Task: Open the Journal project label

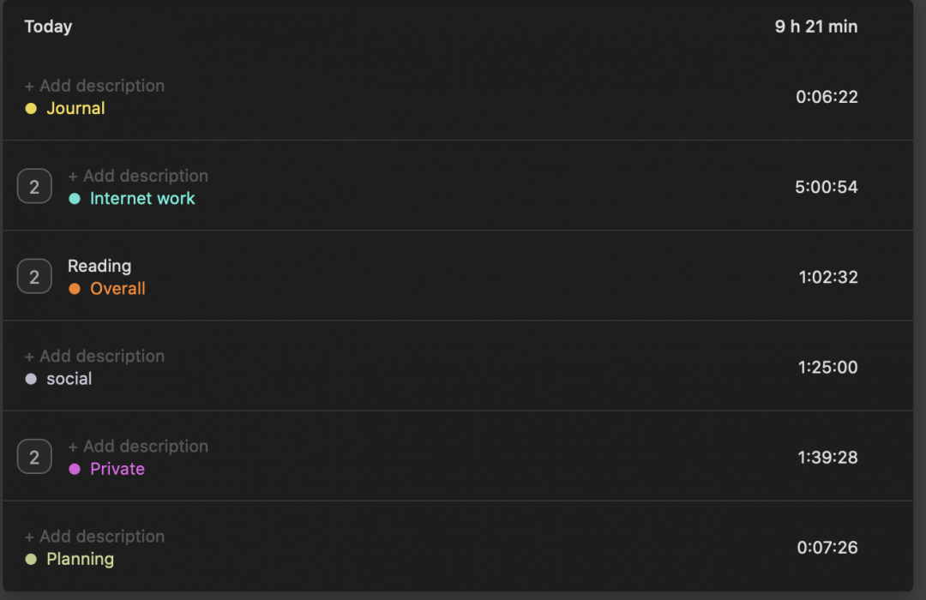Action: (75, 109)
